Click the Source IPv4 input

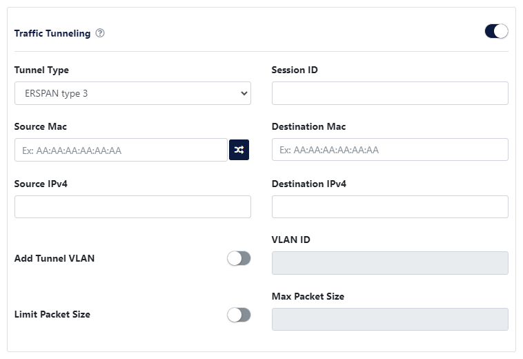132,206
